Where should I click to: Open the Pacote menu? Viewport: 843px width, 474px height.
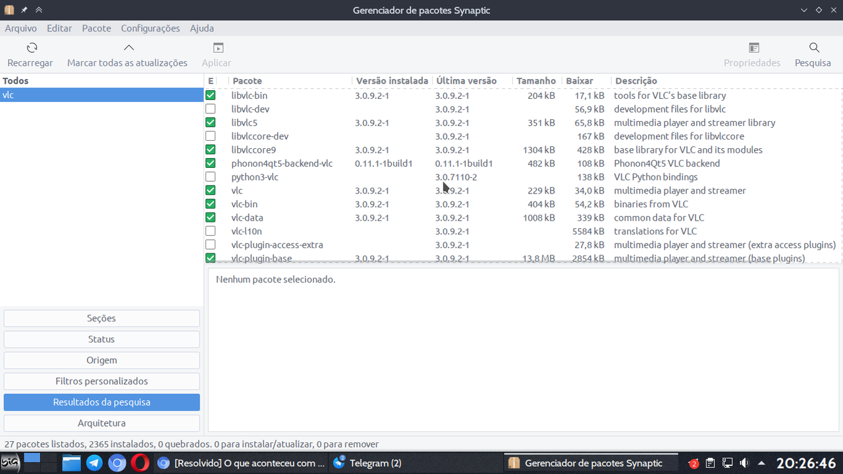[97, 28]
